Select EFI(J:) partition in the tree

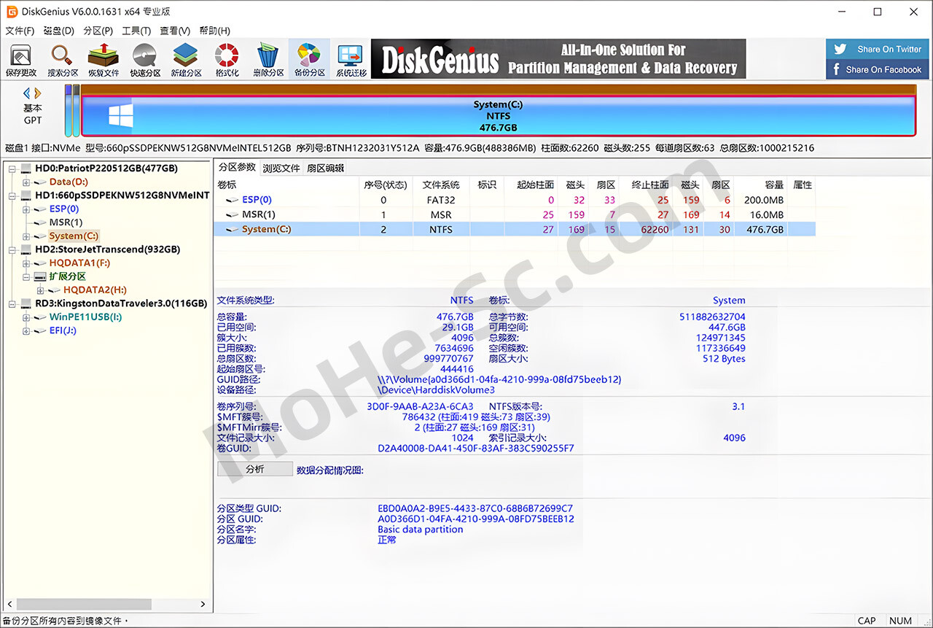tap(62, 331)
